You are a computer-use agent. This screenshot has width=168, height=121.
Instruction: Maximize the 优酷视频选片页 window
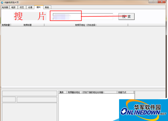pos(155,2)
